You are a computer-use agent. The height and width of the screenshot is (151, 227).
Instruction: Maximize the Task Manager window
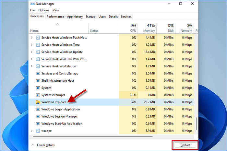pos(181,4)
